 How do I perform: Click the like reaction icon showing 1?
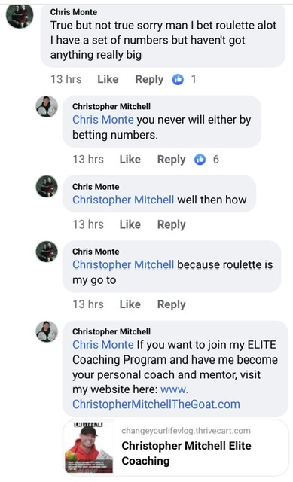click(x=178, y=79)
